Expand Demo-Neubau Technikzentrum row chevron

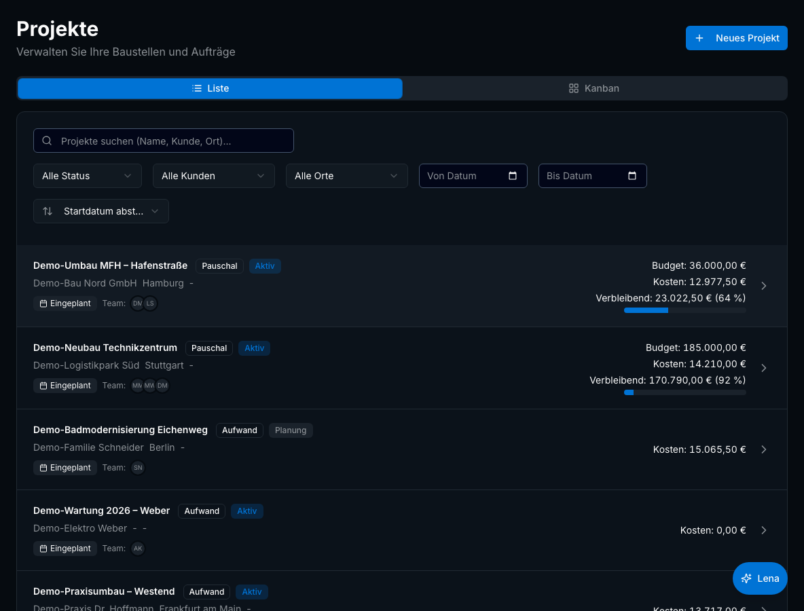[763, 367]
